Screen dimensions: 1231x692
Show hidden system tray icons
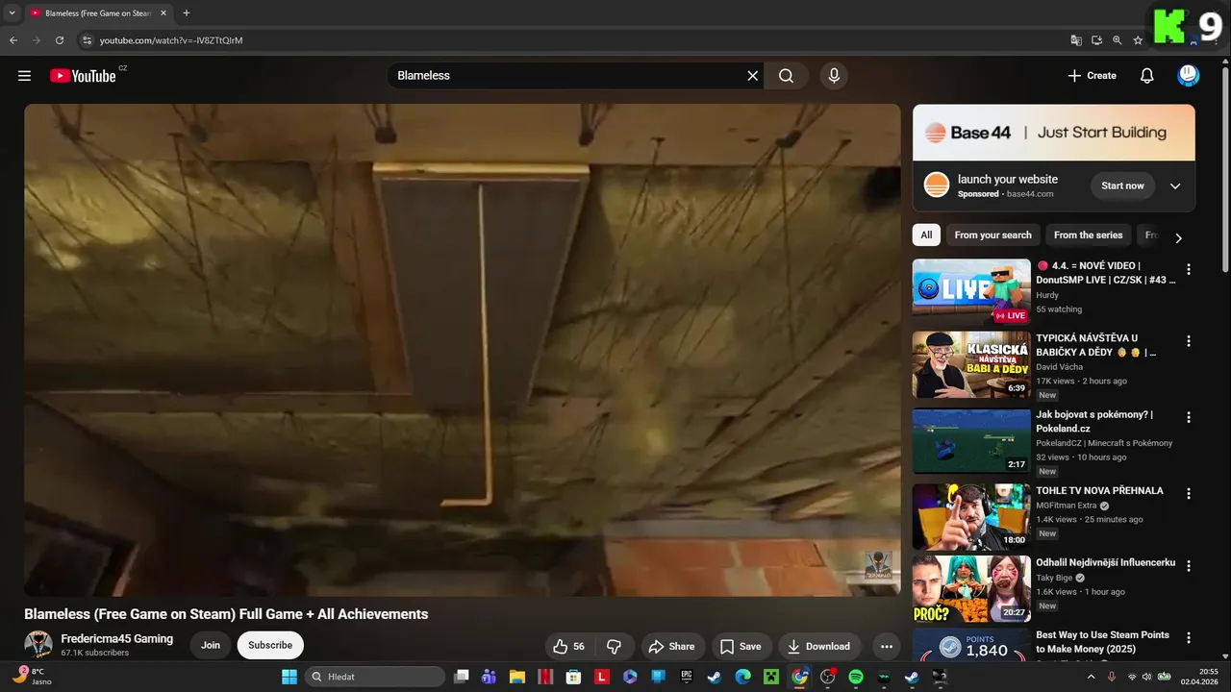(1091, 677)
